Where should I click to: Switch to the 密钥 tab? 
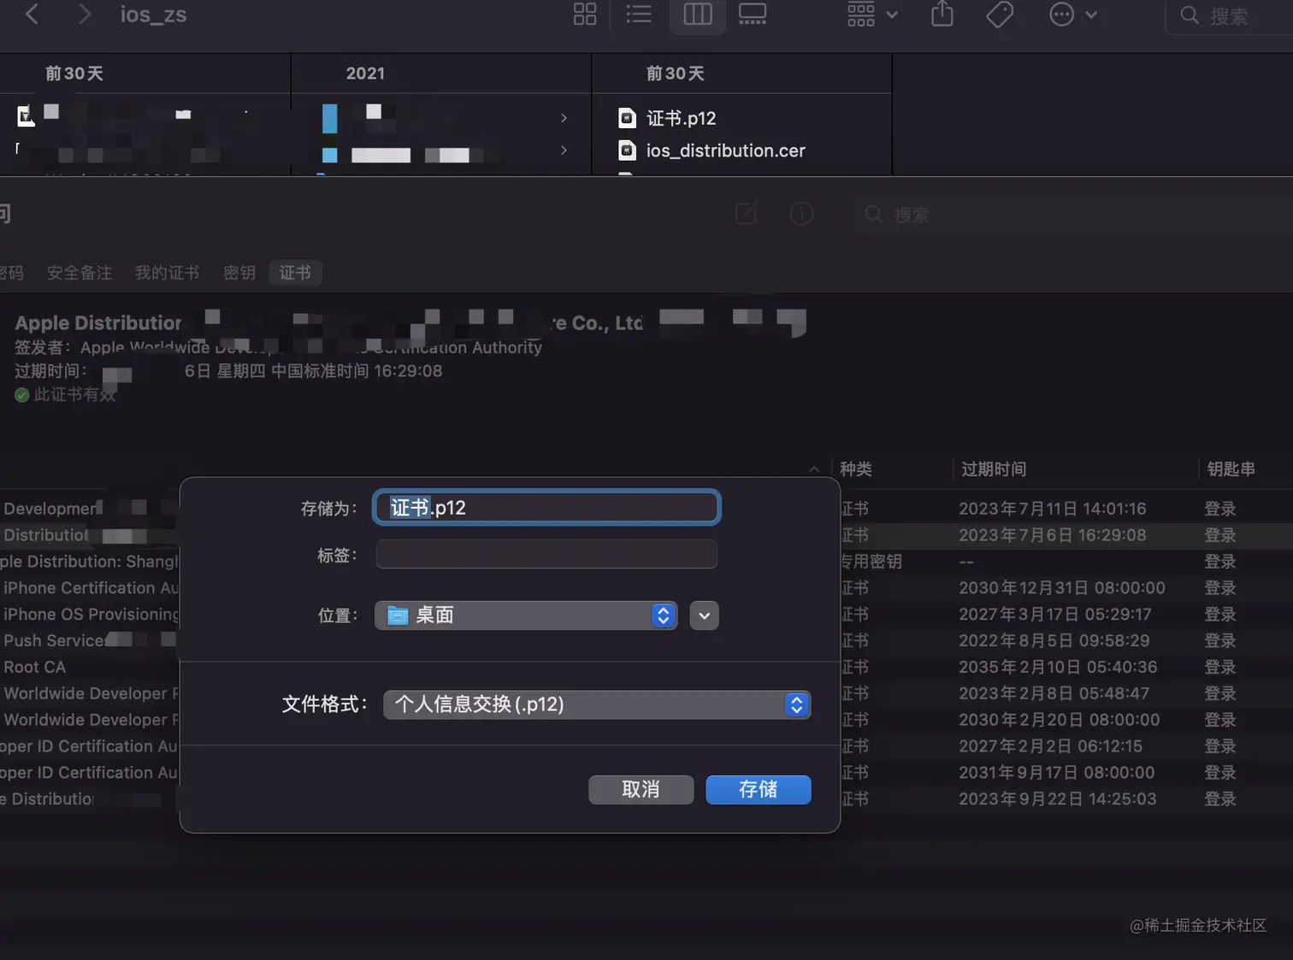pyautogui.click(x=239, y=272)
